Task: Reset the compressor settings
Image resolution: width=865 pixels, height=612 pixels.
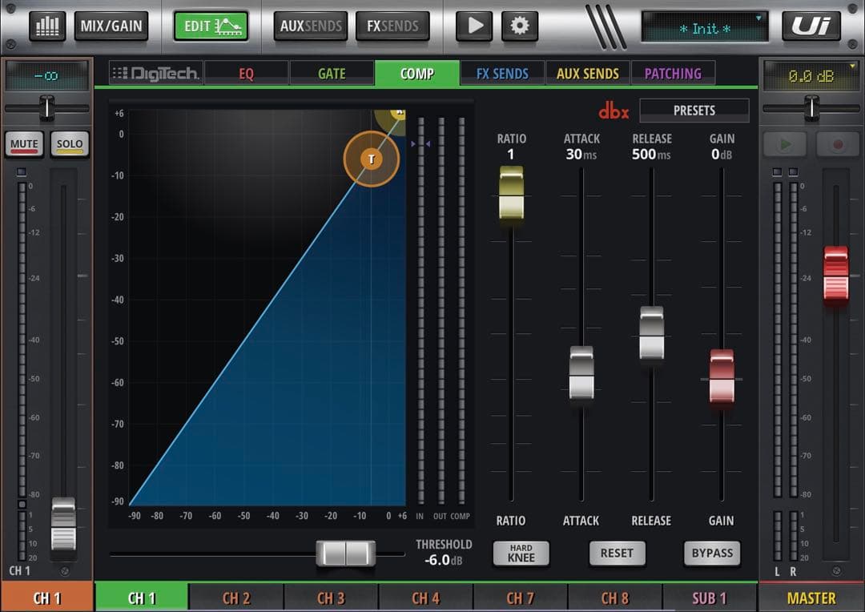Action: coord(617,553)
